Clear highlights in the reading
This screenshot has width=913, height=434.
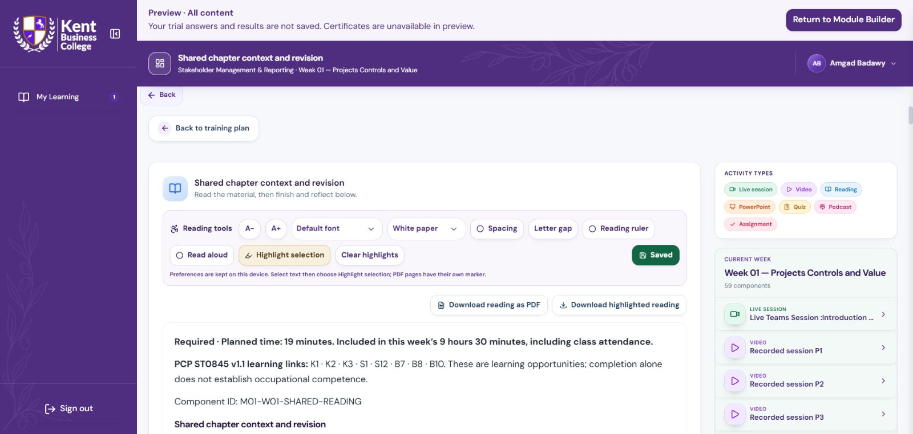tap(370, 255)
